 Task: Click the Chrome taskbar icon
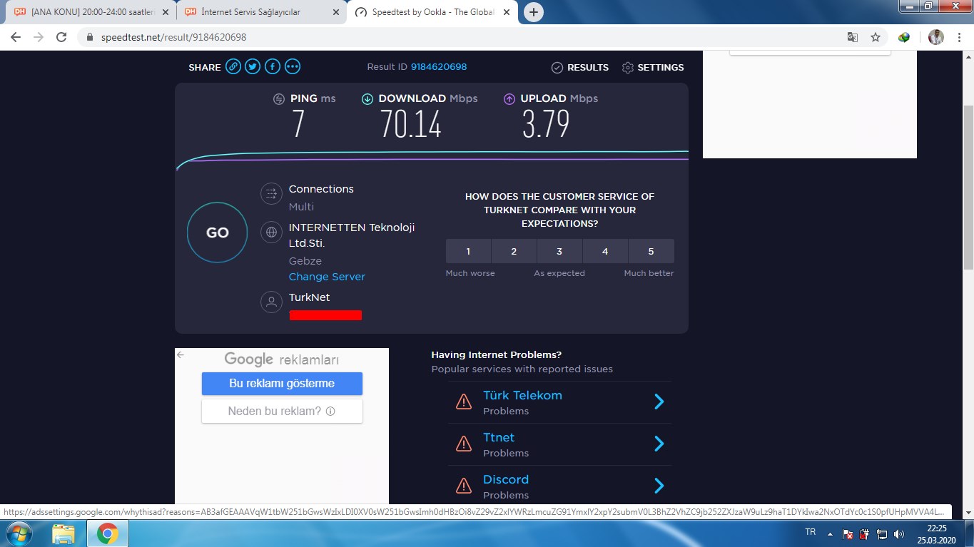click(x=107, y=533)
